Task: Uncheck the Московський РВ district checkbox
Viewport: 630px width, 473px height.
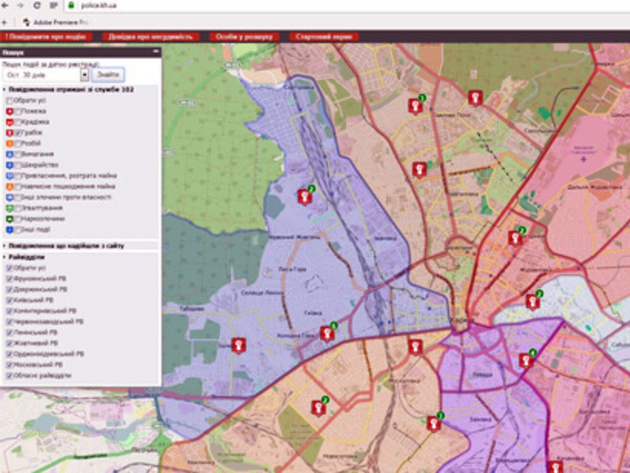Action: pyautogui.click(x=9, y=365)
